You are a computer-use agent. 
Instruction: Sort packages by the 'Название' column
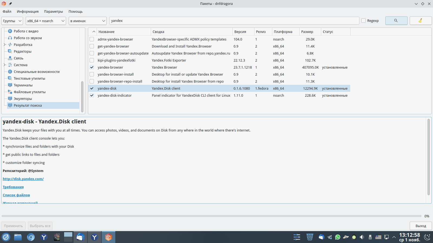(x=124, y=32)
